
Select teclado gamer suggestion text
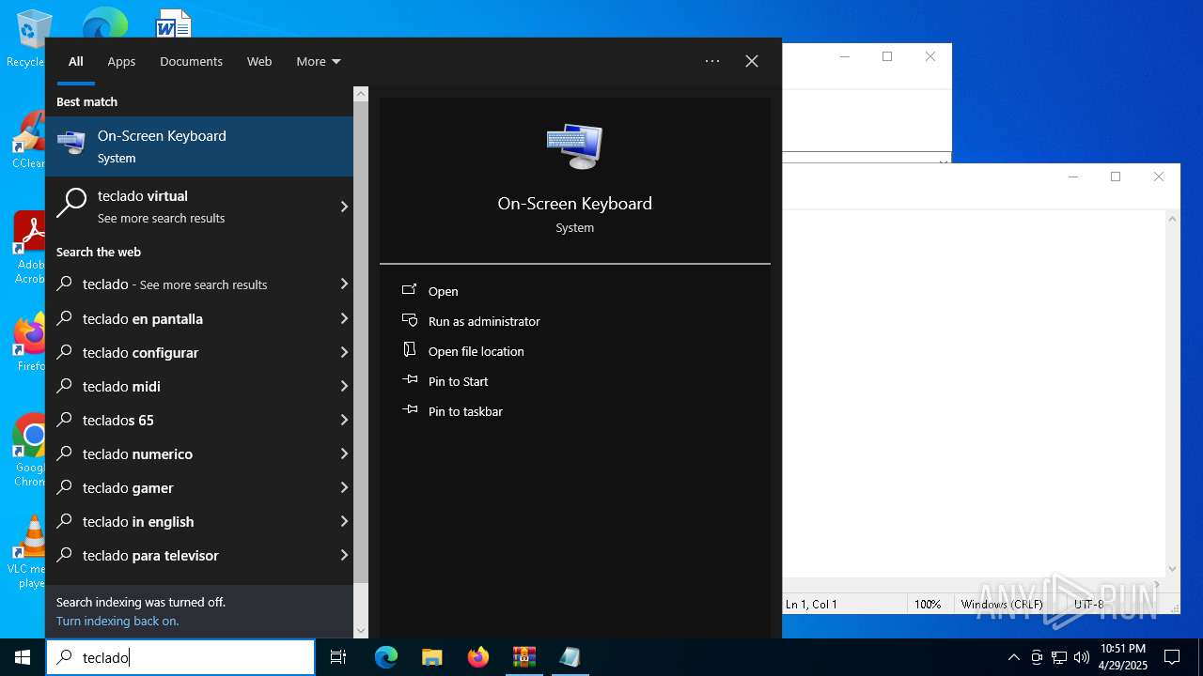coord(128,487)
